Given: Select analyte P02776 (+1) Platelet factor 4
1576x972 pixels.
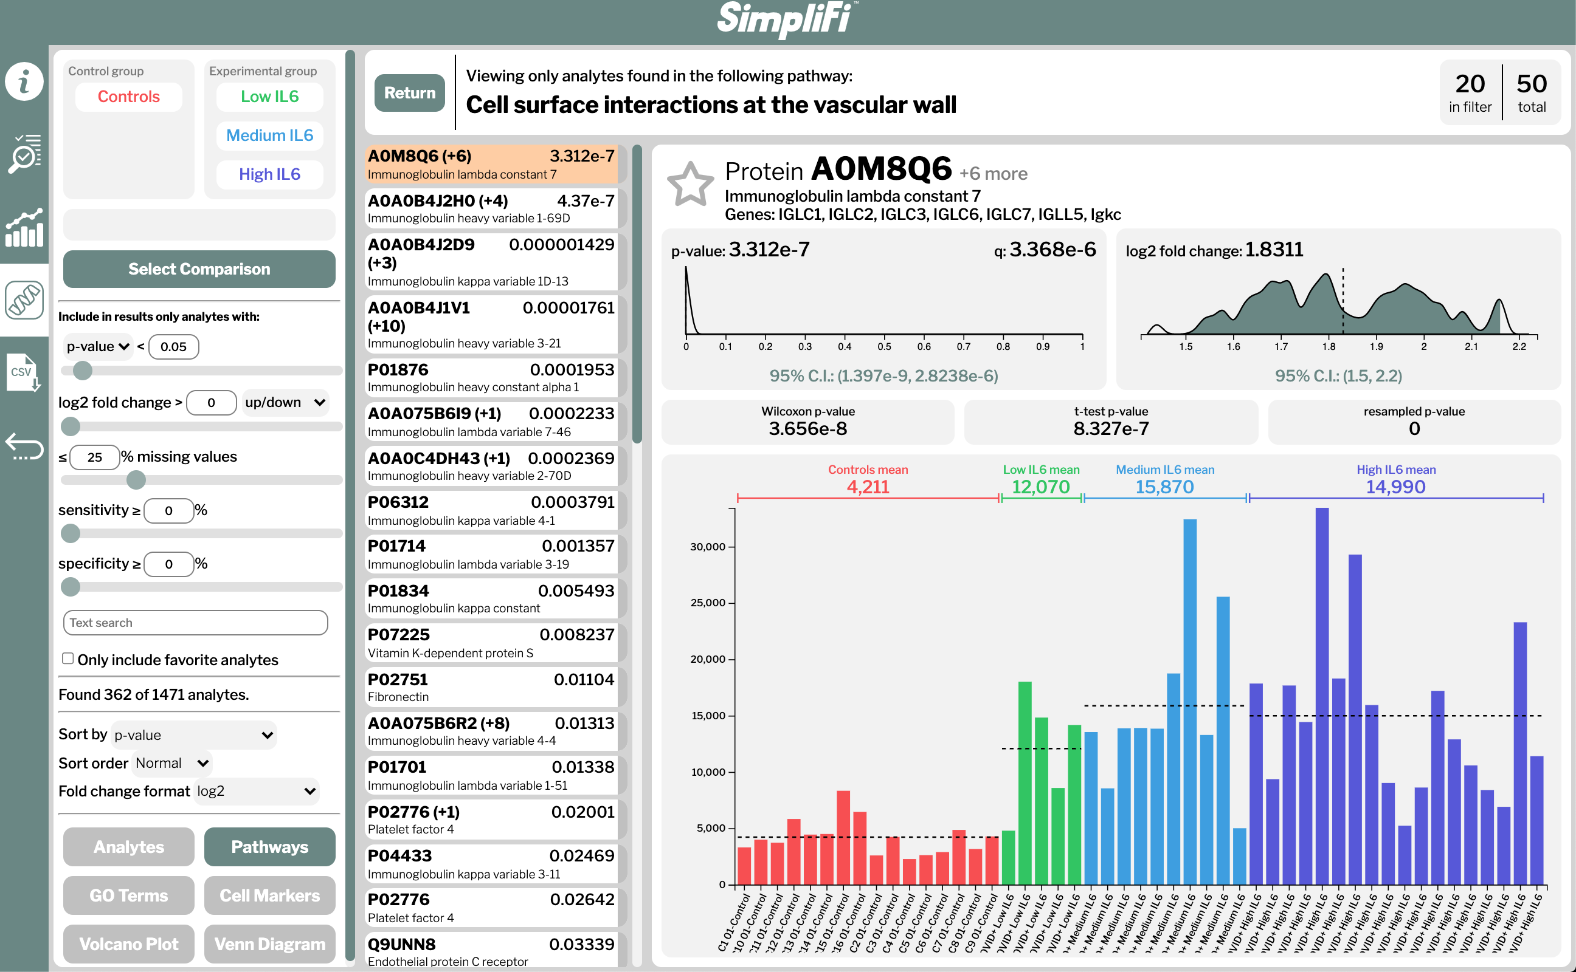Looking at the screenshot, I should click(x=491, y=820).
